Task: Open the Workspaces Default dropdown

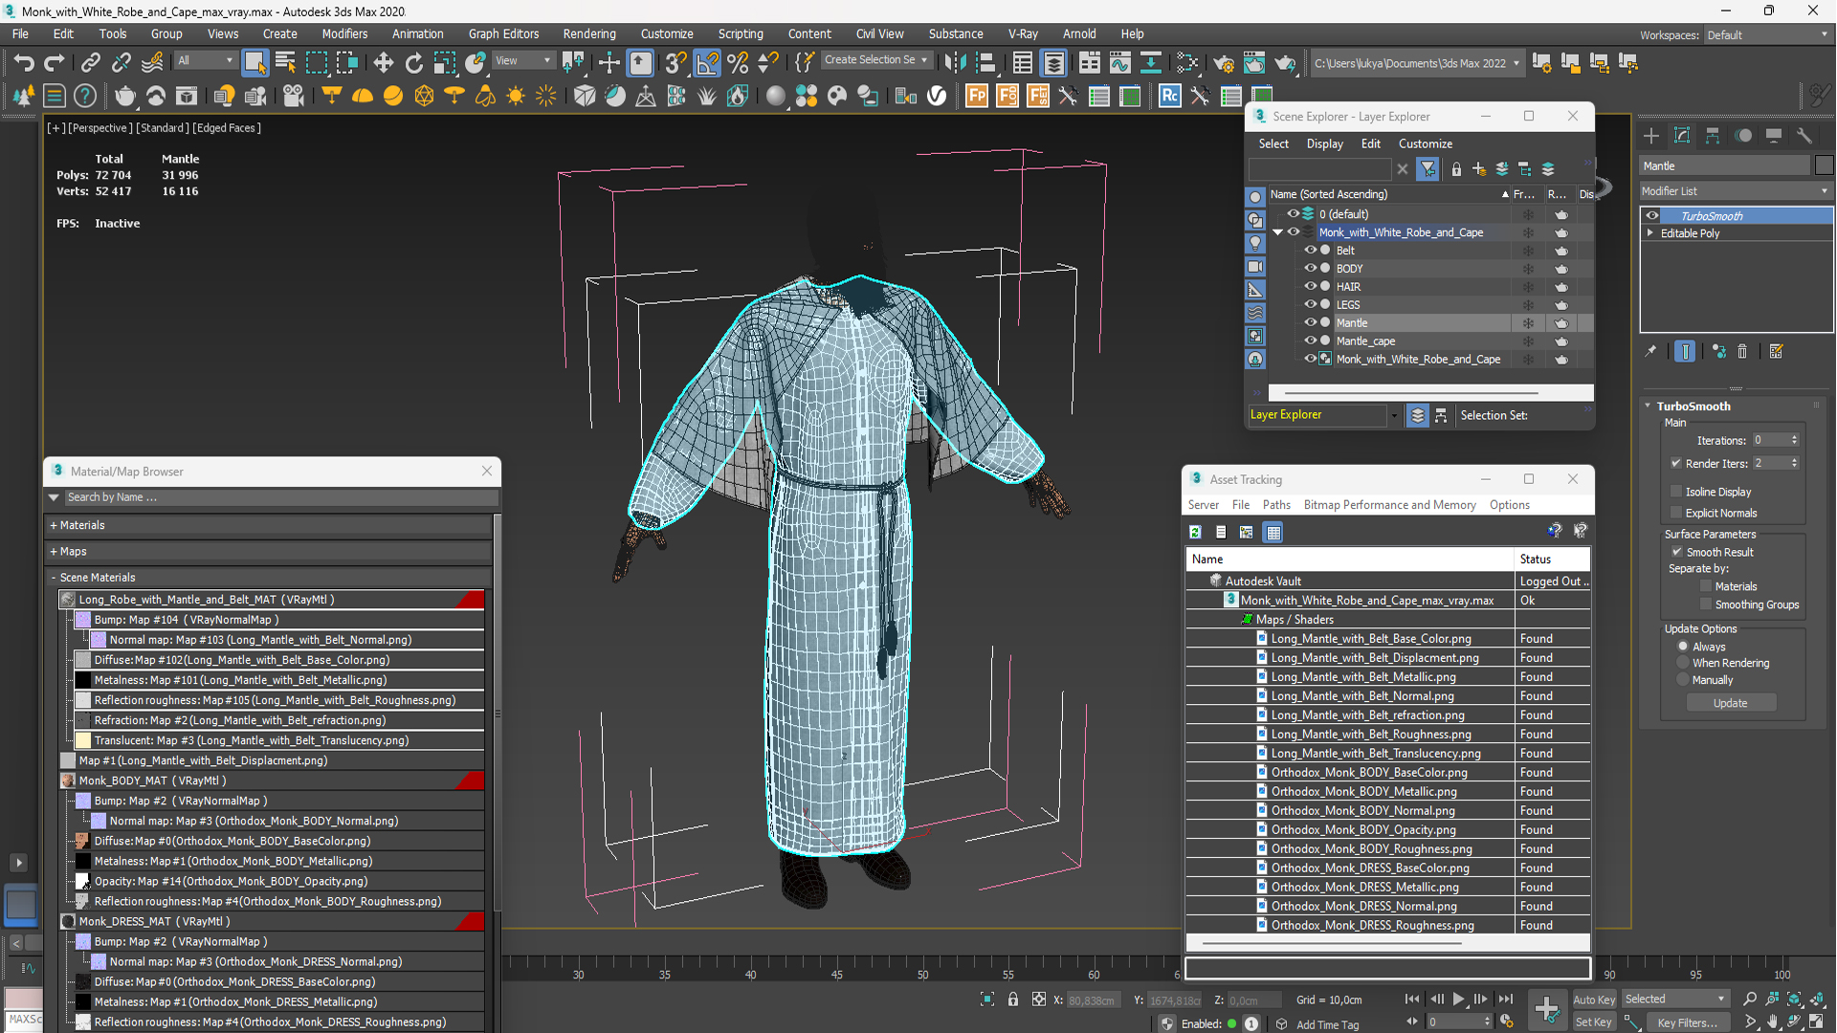Action: tap(1768, 35)
